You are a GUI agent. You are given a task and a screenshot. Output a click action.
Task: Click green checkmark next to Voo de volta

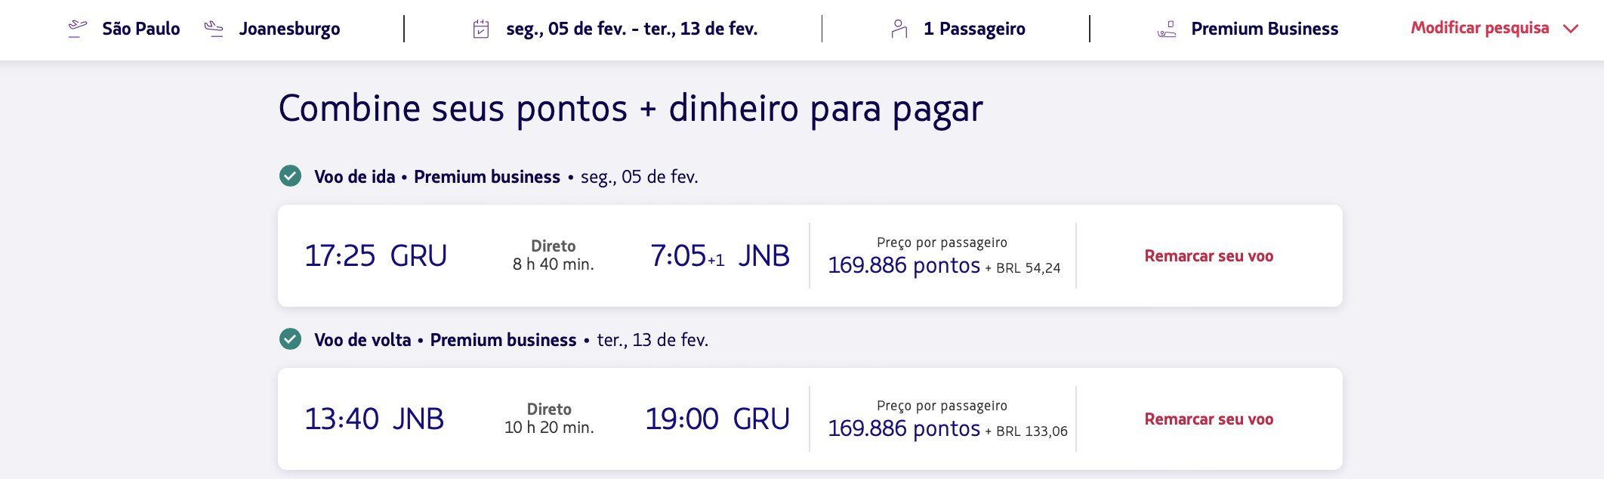(x=290, y=339)
